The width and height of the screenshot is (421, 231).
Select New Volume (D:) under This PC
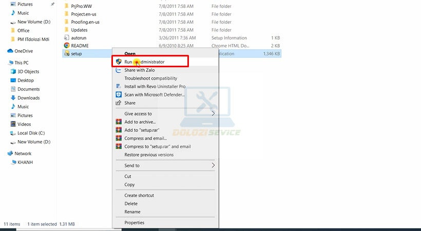pyautogui.click(x=34, y=142)
